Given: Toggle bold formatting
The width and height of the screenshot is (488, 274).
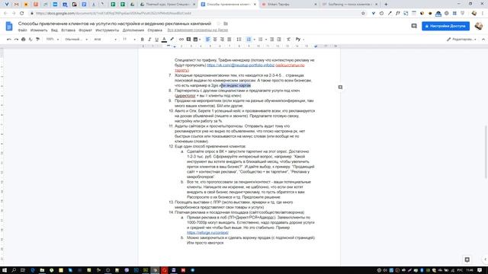Looking at the screenshot, I should (143, 40).
